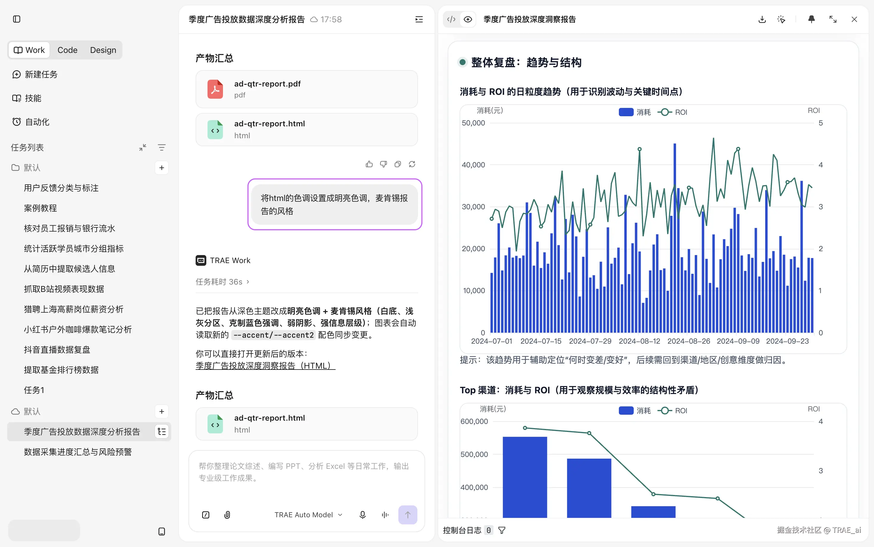This screenshot has width=874, height=547.
Task: Toggle the left sidebar panel icon
Action: tap(17, 19)
